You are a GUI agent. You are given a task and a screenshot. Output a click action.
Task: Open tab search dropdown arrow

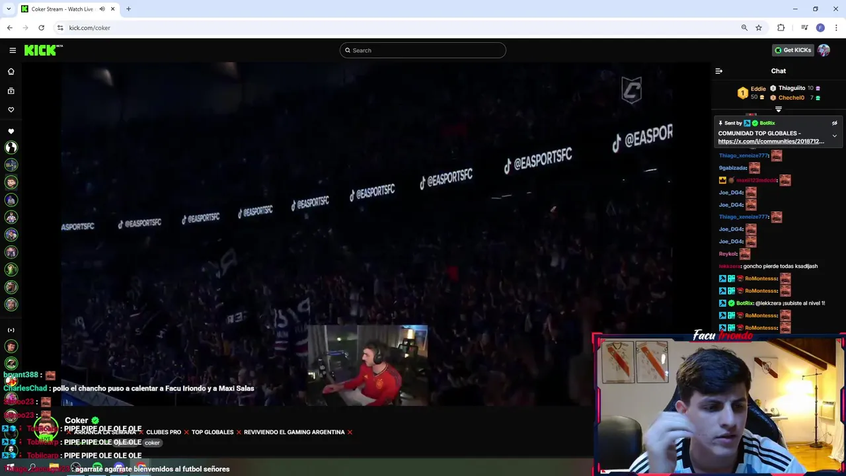pos(9,9)
